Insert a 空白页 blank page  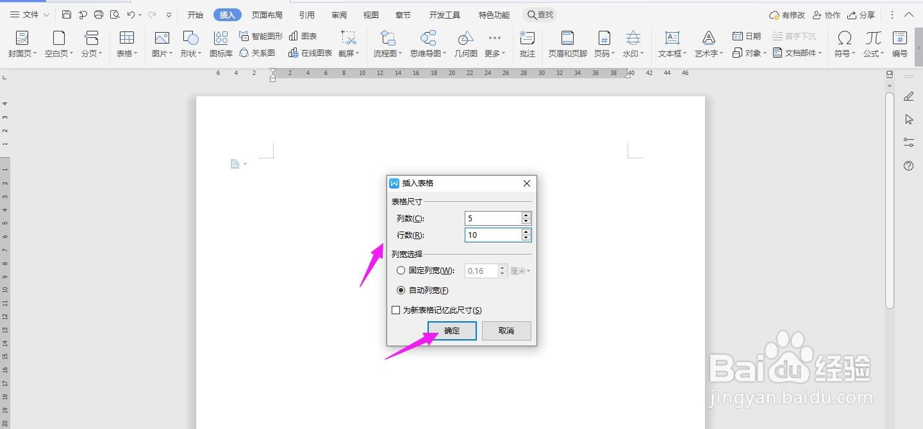(x=59, y=44)
